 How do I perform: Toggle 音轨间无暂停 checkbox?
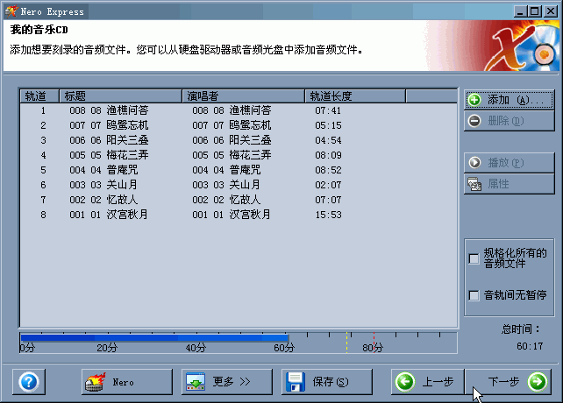[474, 295]
